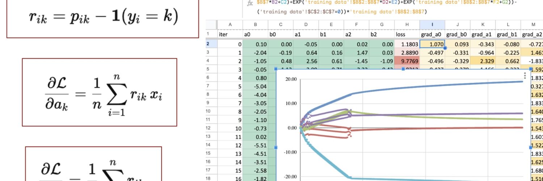Select column H header

(x=407, y=24)
